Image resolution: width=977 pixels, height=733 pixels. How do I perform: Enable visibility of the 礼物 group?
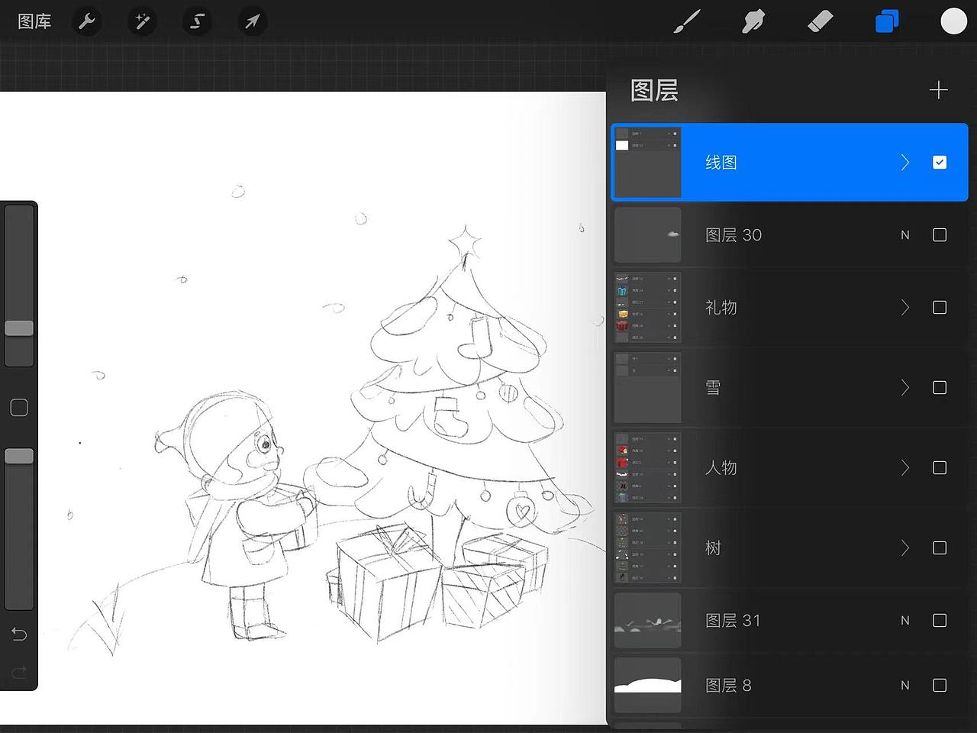coord(940,308)
